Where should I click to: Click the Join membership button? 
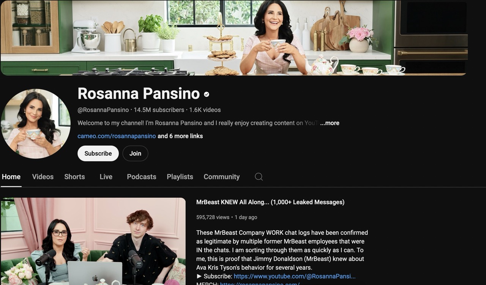coord(135,153)
